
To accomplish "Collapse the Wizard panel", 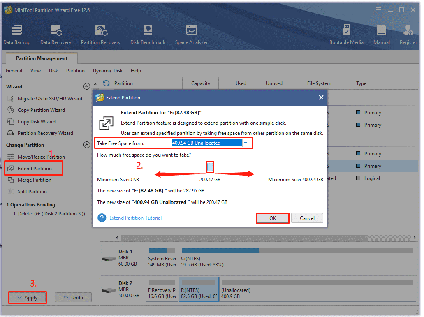I will [87, 86].
